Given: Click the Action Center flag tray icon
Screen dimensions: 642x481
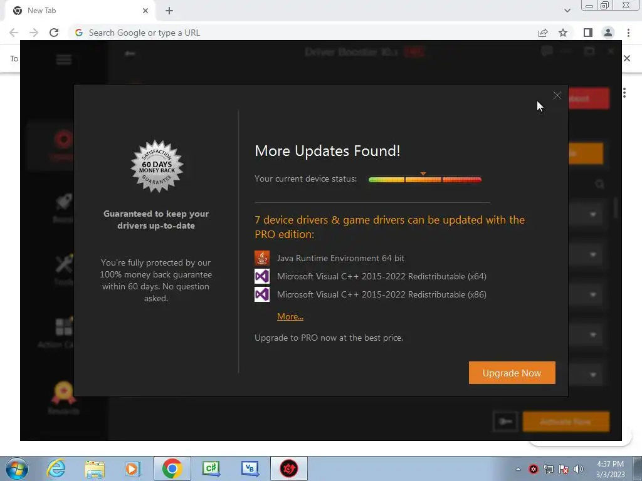Looking at the screenshot, I should click(x=564, y=469).
